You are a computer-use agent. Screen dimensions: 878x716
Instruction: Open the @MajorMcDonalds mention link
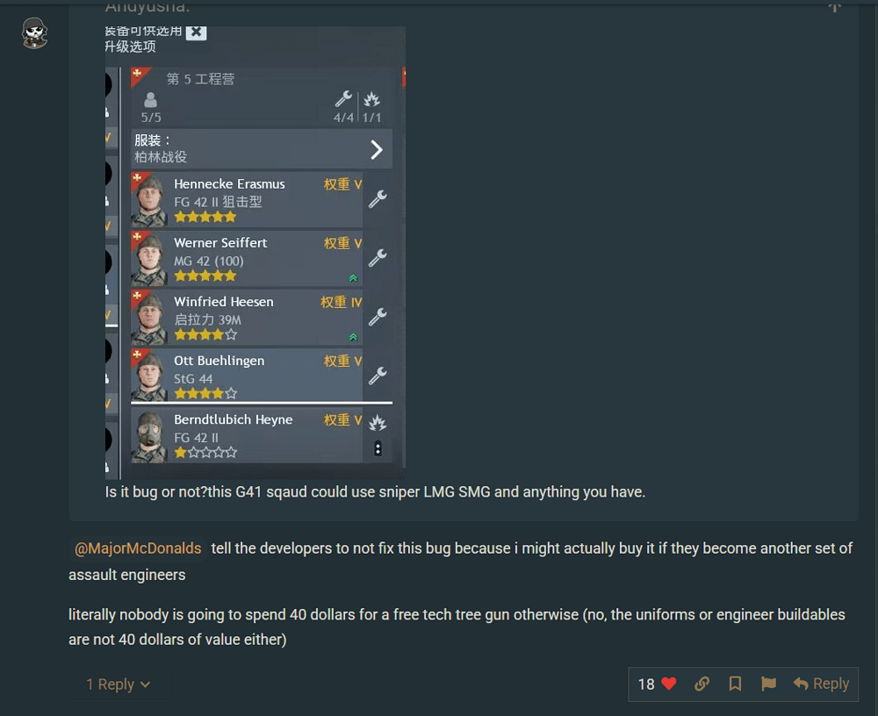(x=138, y=548)
